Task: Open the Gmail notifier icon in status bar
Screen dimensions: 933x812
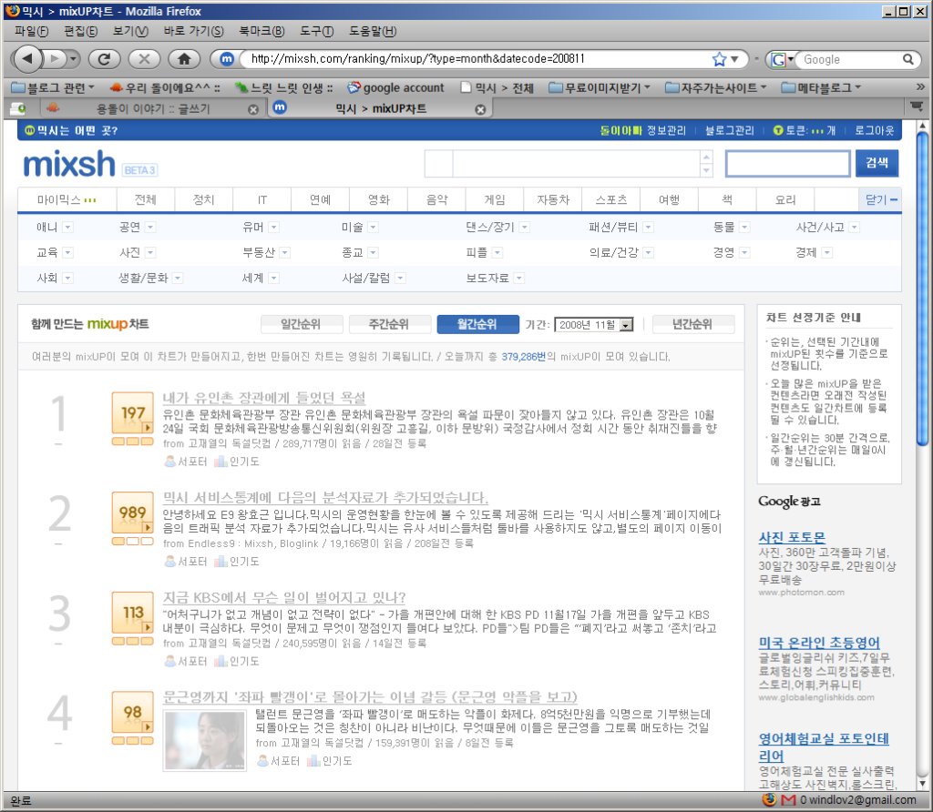Action: tap(788, 800)
